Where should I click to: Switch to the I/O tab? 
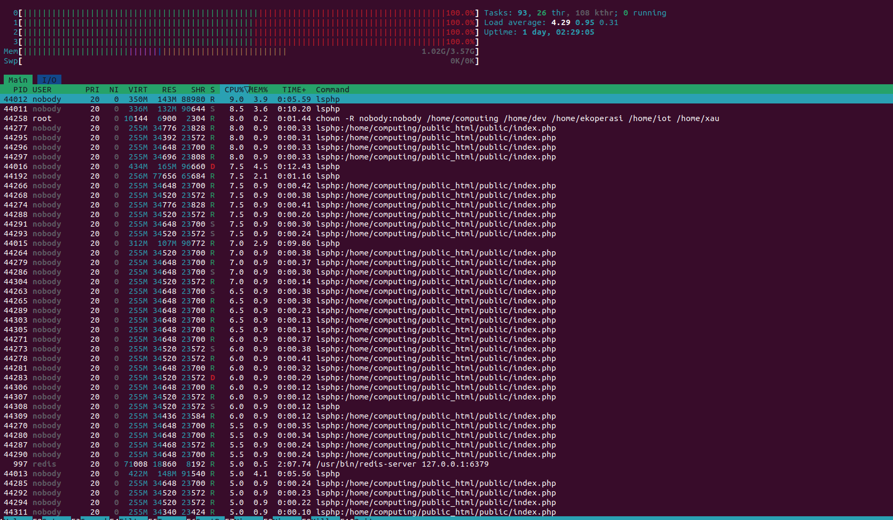point(49,79)
